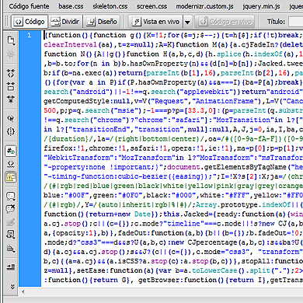Screen dimensions: 303x303
Task: Open Vista en vivo dropdown arrow
Action: point(187,22)
